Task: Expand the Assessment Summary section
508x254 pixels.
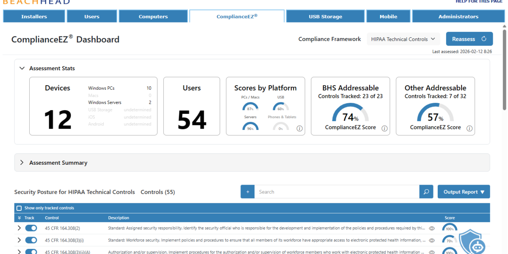Action: tap(22, 162)
